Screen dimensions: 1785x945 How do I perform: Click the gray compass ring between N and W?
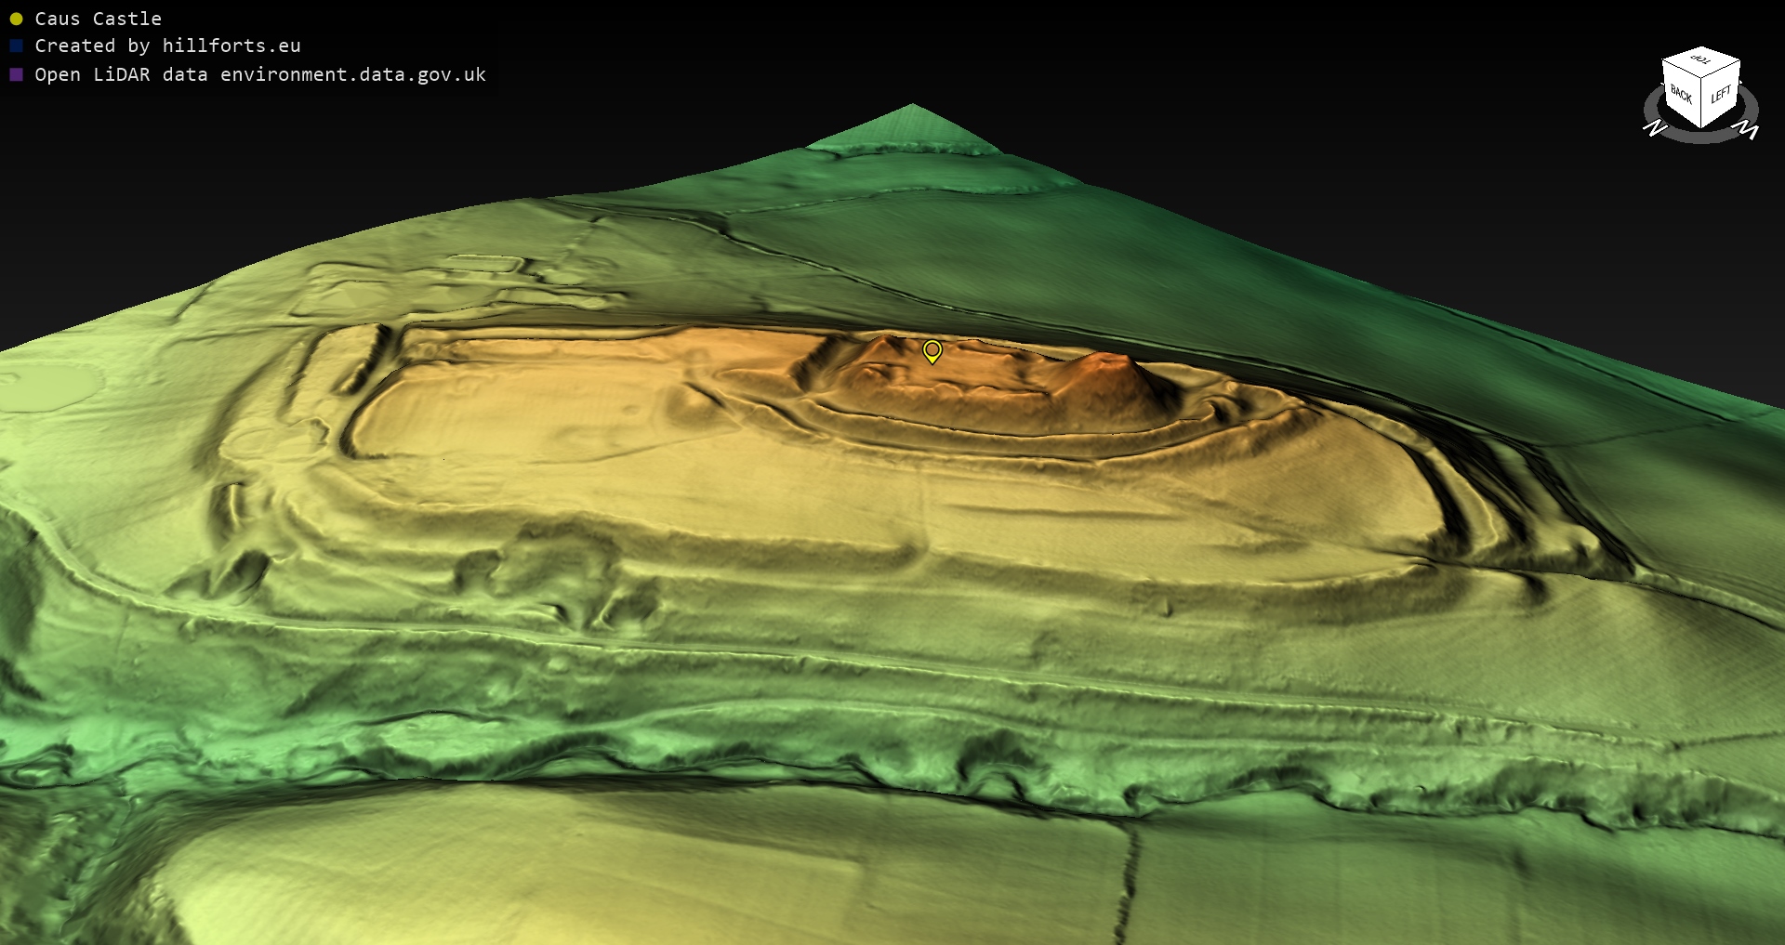(1701, 138)
